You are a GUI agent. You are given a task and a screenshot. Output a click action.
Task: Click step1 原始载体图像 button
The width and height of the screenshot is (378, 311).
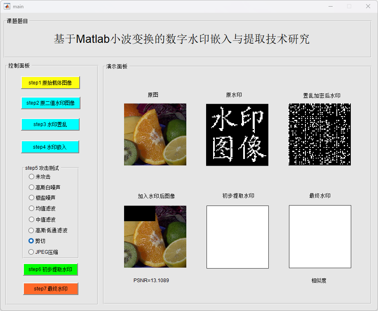click(50, 83)
